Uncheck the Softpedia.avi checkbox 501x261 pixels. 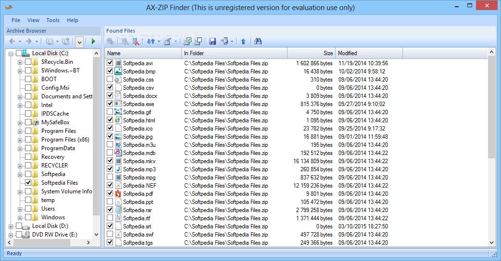pos(110,63)
